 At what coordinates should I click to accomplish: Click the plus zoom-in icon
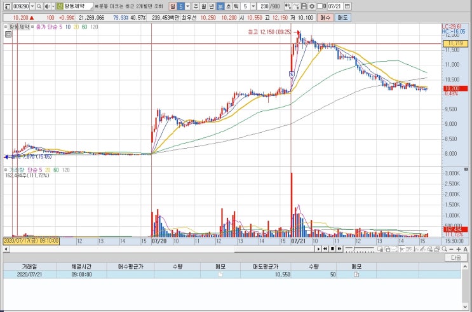459,249
